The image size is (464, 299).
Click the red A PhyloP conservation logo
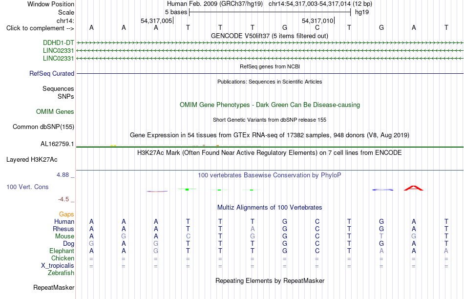point(414,188)
